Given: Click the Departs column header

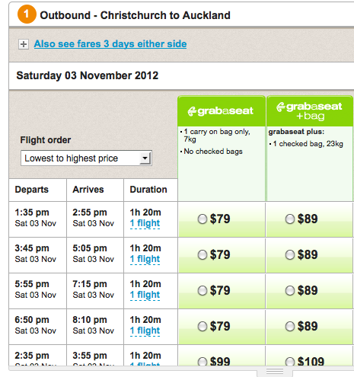Looking at the screenshot, I should [32, 190].
